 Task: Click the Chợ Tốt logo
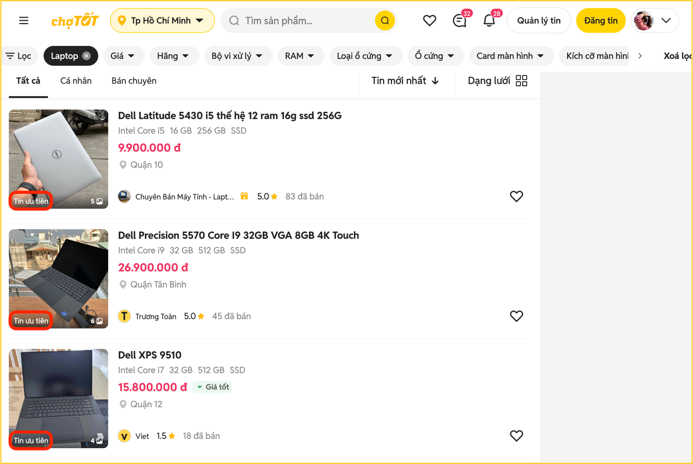(x=75, y=21)
